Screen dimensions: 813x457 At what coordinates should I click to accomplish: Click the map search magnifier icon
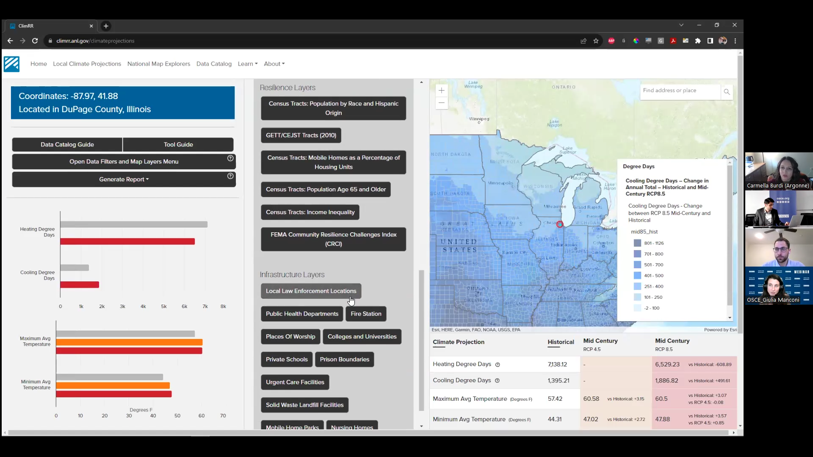pyautogui.click(x=727, y=91)
